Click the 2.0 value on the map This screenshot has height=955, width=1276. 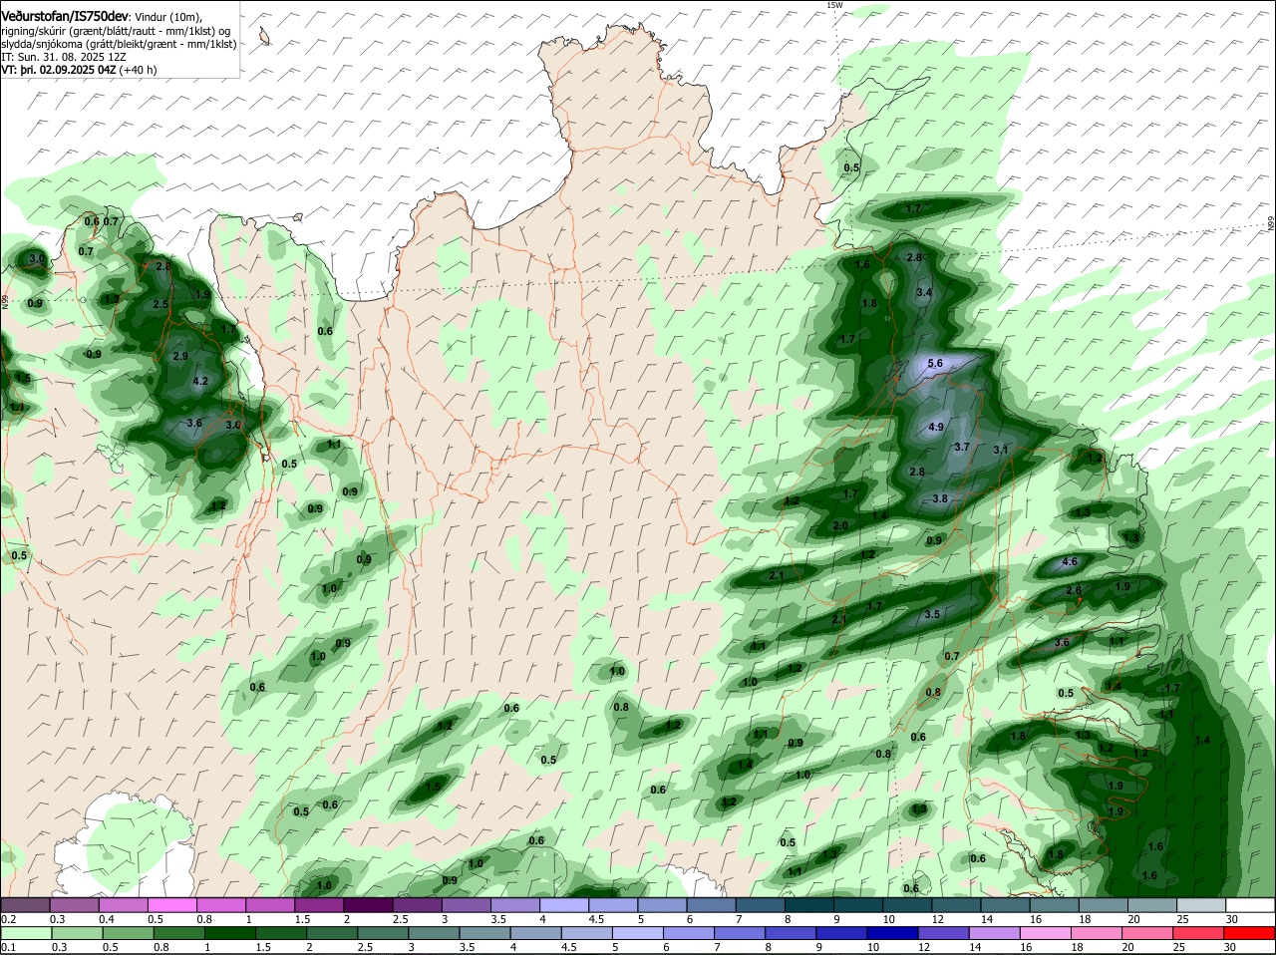pos(840,526)
